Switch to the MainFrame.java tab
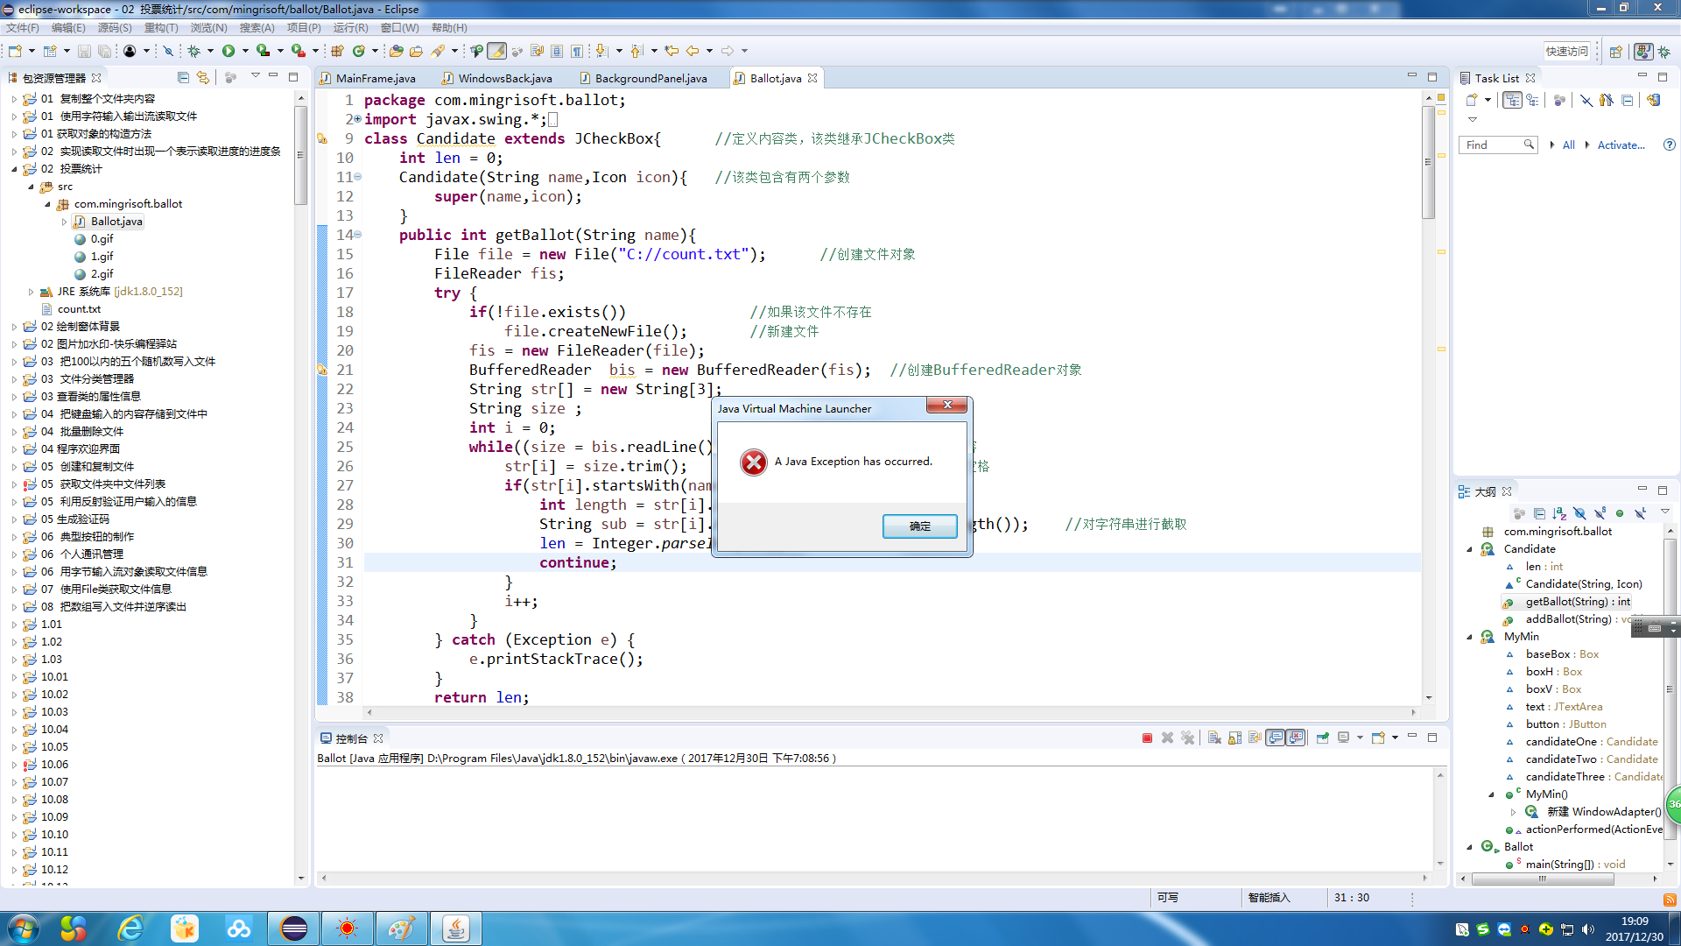 click(376, 78)
